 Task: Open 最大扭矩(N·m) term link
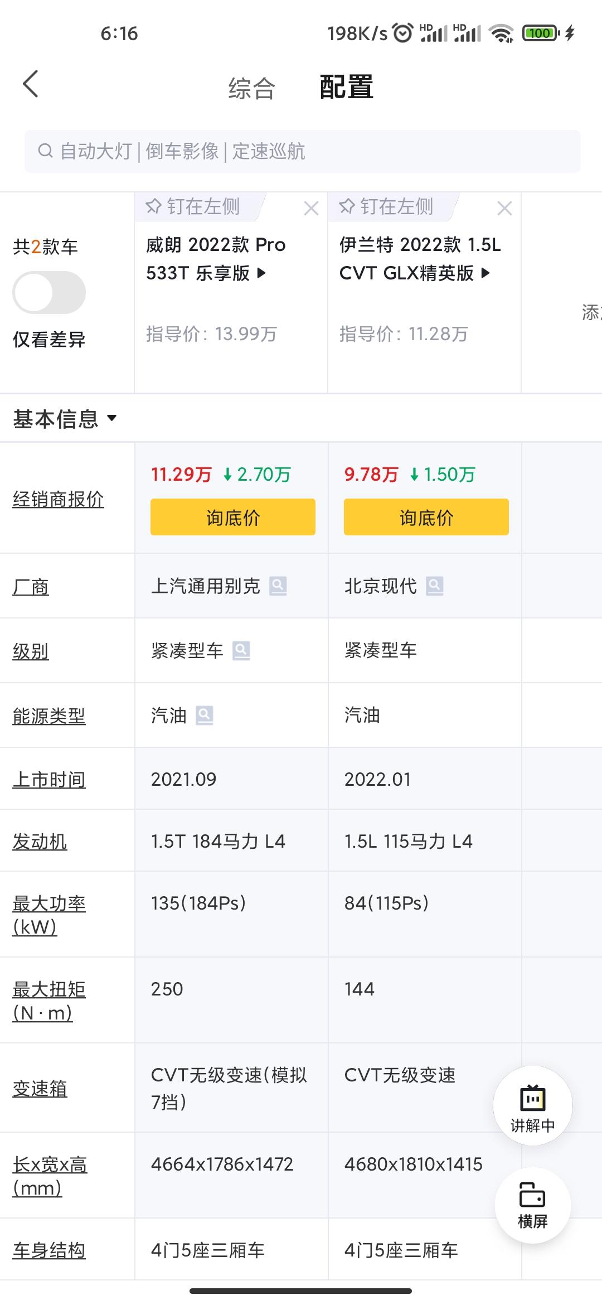point(49,1000)
